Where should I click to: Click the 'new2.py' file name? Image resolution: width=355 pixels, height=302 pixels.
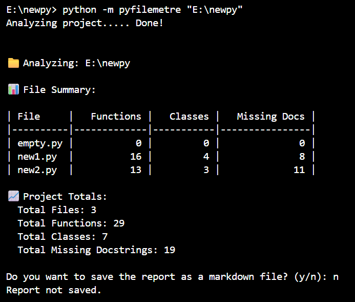coord(37,170)
